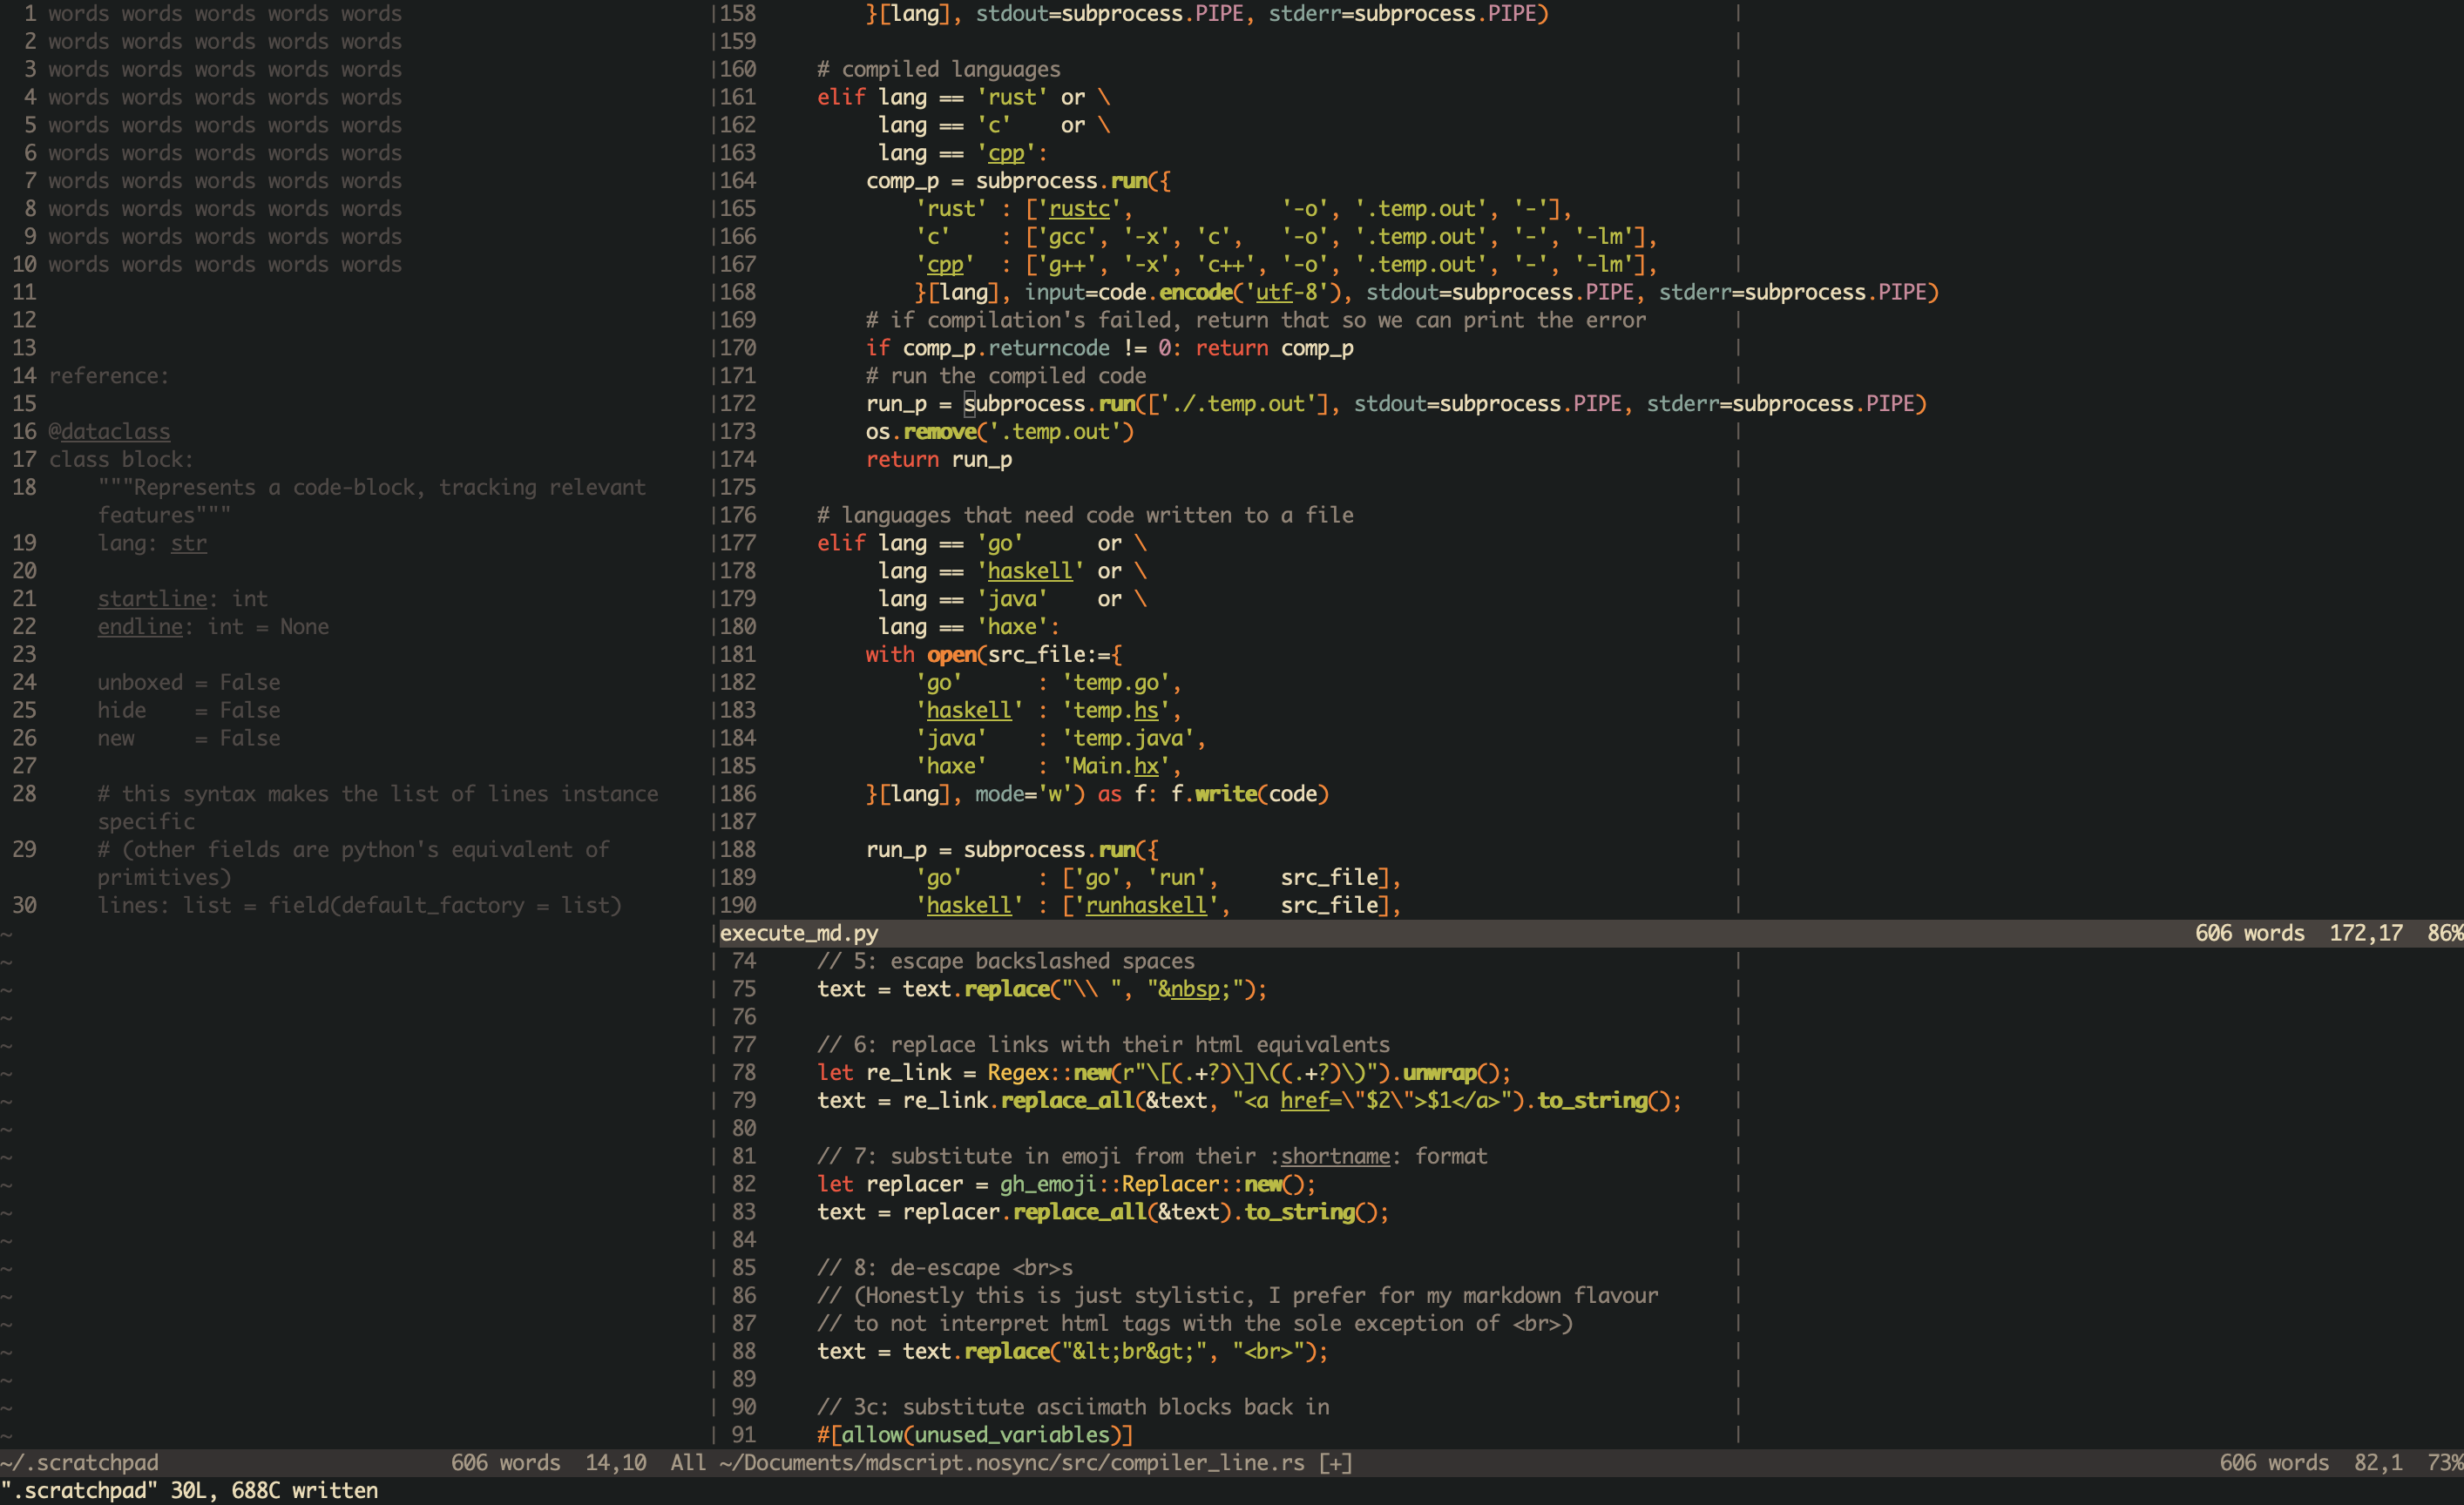
Task: Click '# compiled languages' comment
Action: [x=938, y=69]
